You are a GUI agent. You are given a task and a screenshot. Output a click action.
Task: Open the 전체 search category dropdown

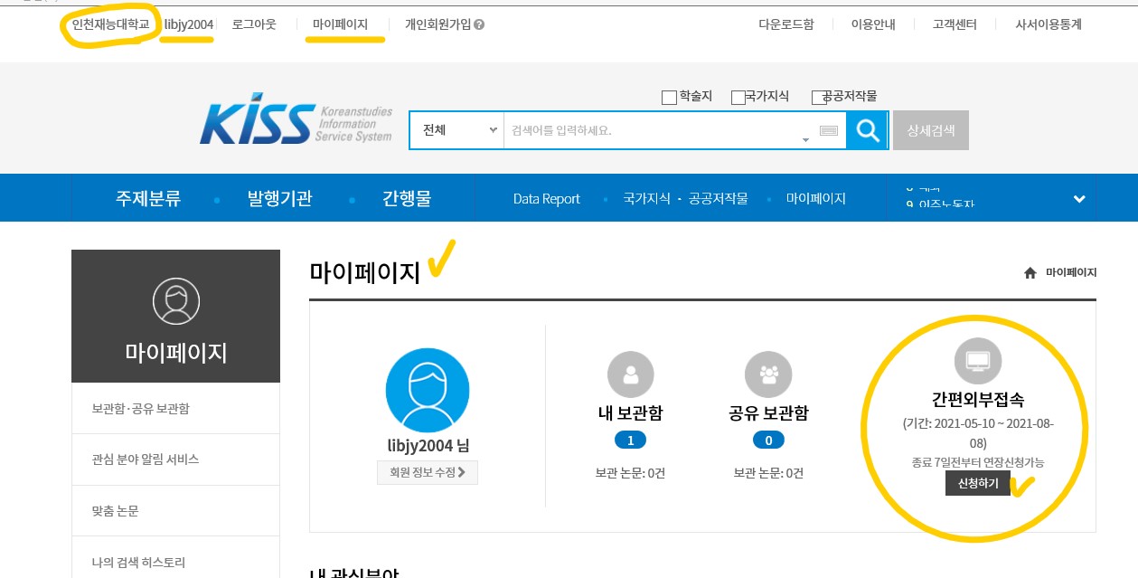coord(456,130)
